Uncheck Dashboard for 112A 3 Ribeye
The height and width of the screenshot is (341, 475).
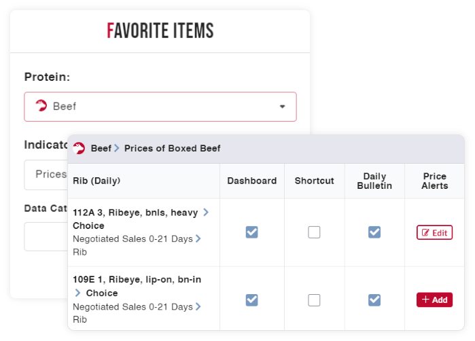tap(251, 232)
